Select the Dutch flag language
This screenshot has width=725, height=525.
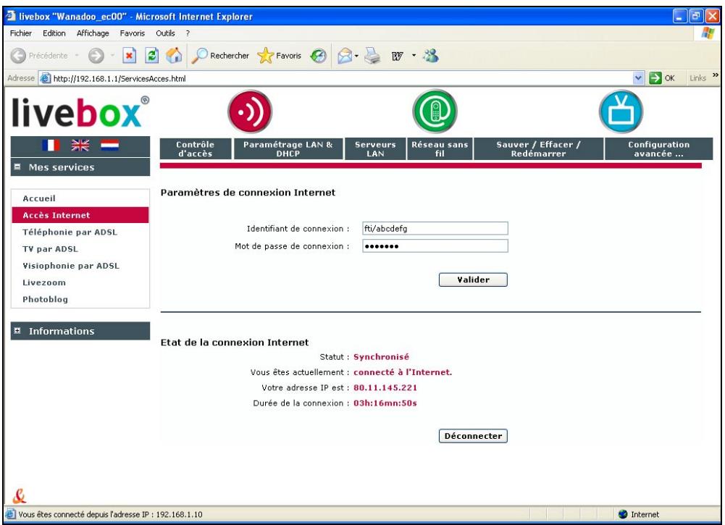tap(109, 146)
